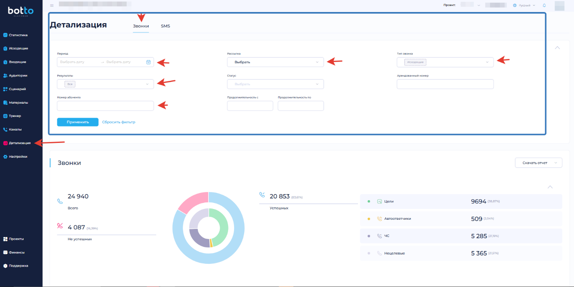This screenshot has height=287, width=574.
Task: Open the Настройки gear icon
Action: click(x=5, y=157)
